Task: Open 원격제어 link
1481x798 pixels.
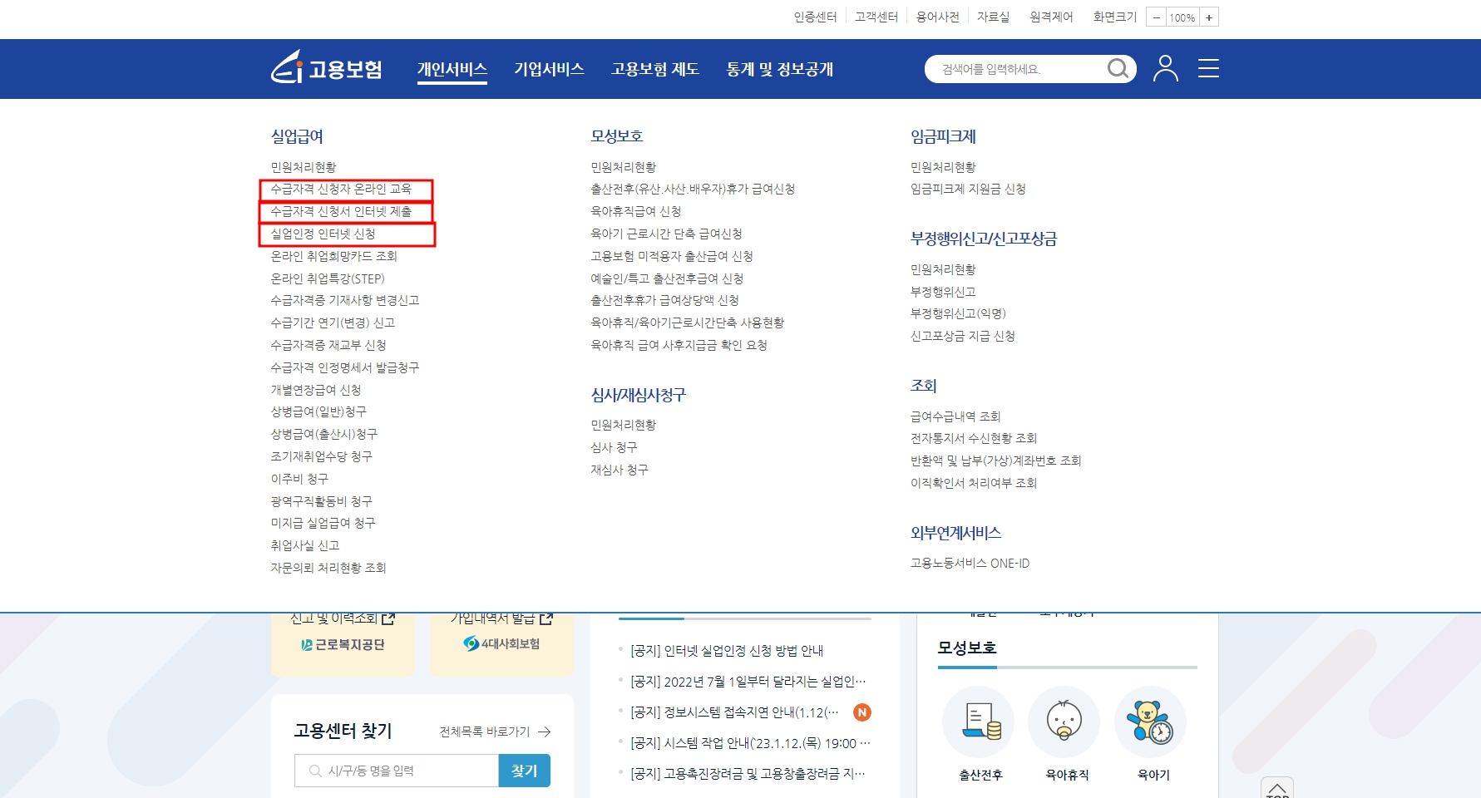Action: point(1051,17)
